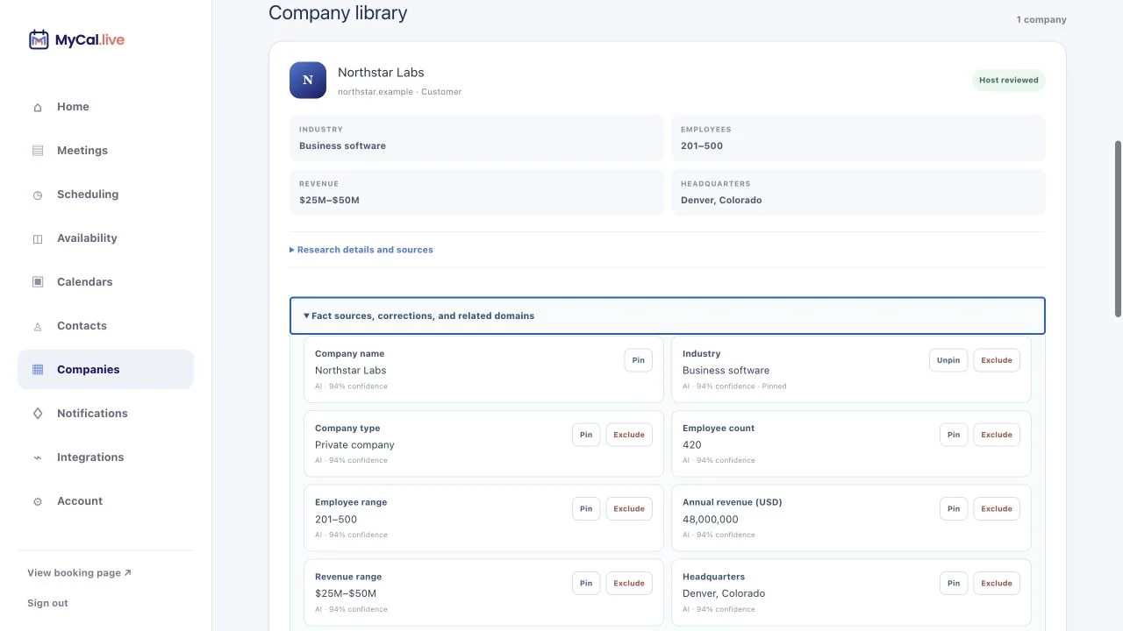Viewport: 1123px width, 631px height.
Task: Expand Research details and sources
Action: [361, 250]
